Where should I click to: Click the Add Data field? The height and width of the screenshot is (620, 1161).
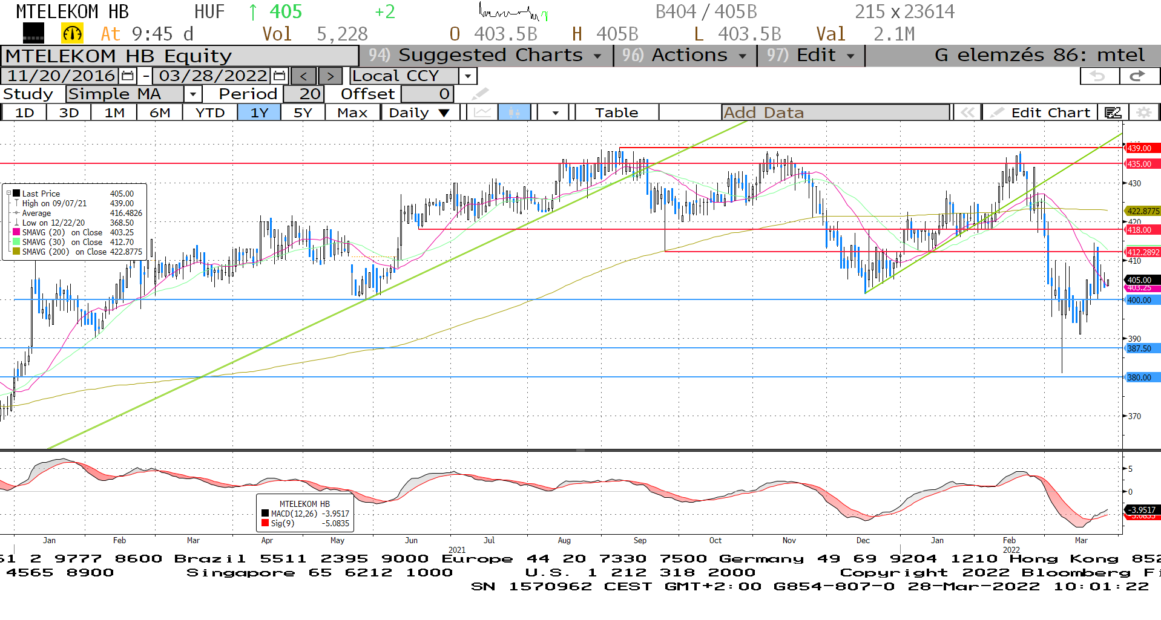point(835,113)
